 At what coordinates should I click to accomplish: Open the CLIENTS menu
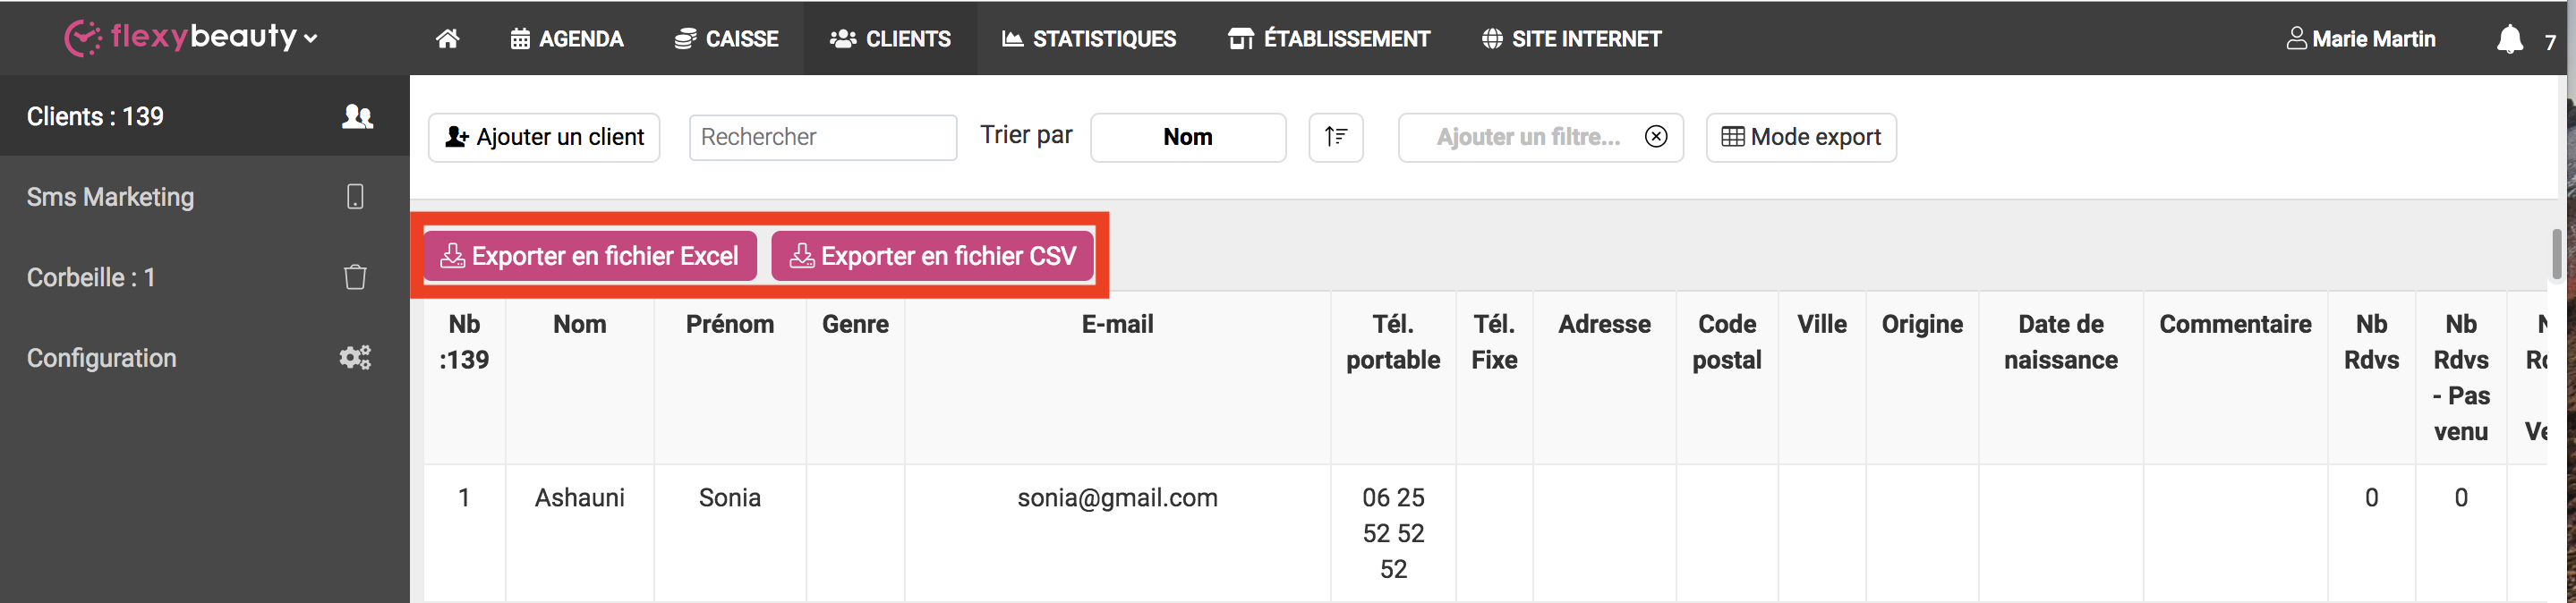890,39
